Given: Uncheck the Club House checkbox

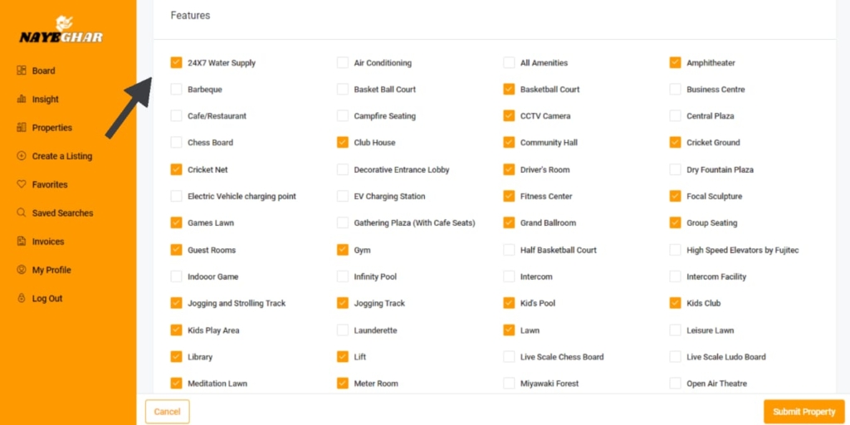Looking at the screenshot, I should coord(343,142).
